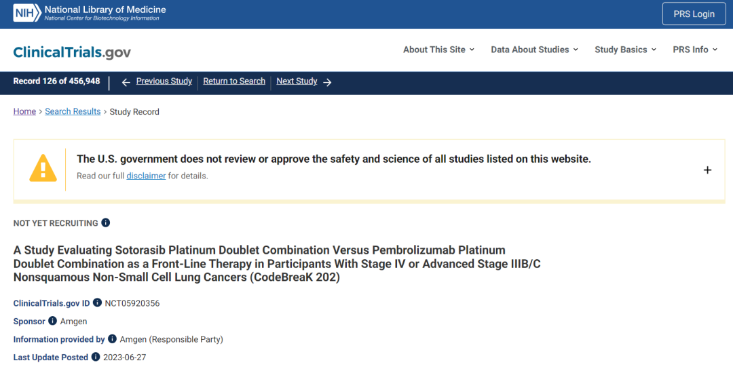Return to Search Results breadcrumb

(73, 111)
